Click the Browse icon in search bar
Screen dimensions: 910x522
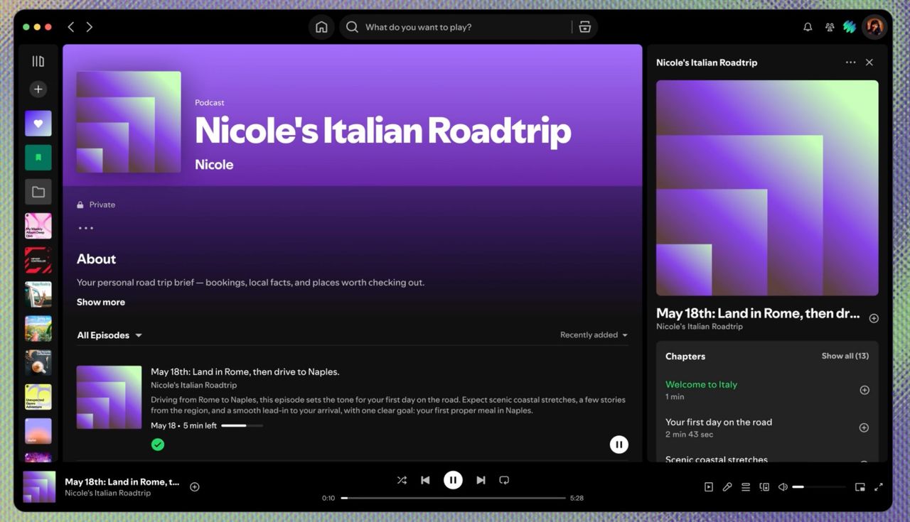(584, 27)
